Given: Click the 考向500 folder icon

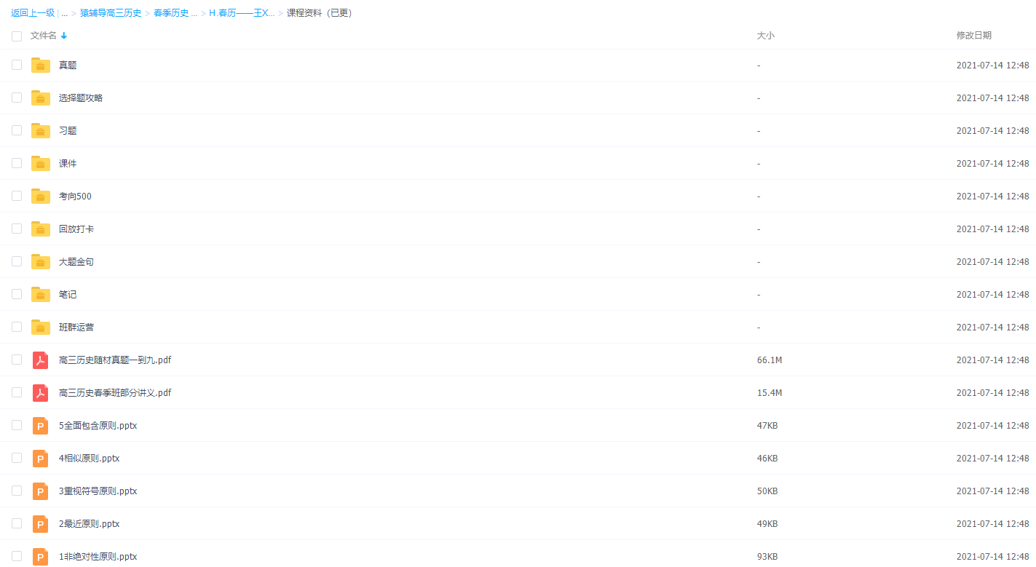Looking at the screenshot, I should pyautogui.click(x=41, y=196).
